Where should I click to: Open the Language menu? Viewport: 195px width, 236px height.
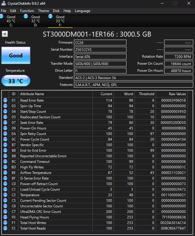[x=83, y=11]
